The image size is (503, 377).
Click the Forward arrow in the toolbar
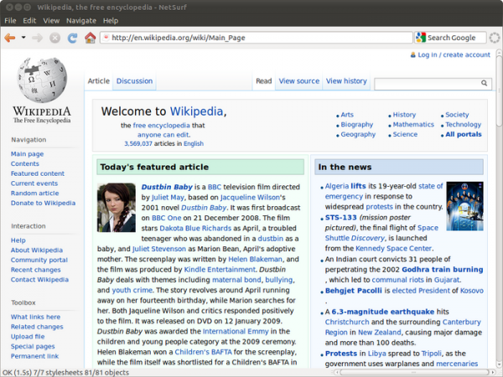[x=38, y=38]
